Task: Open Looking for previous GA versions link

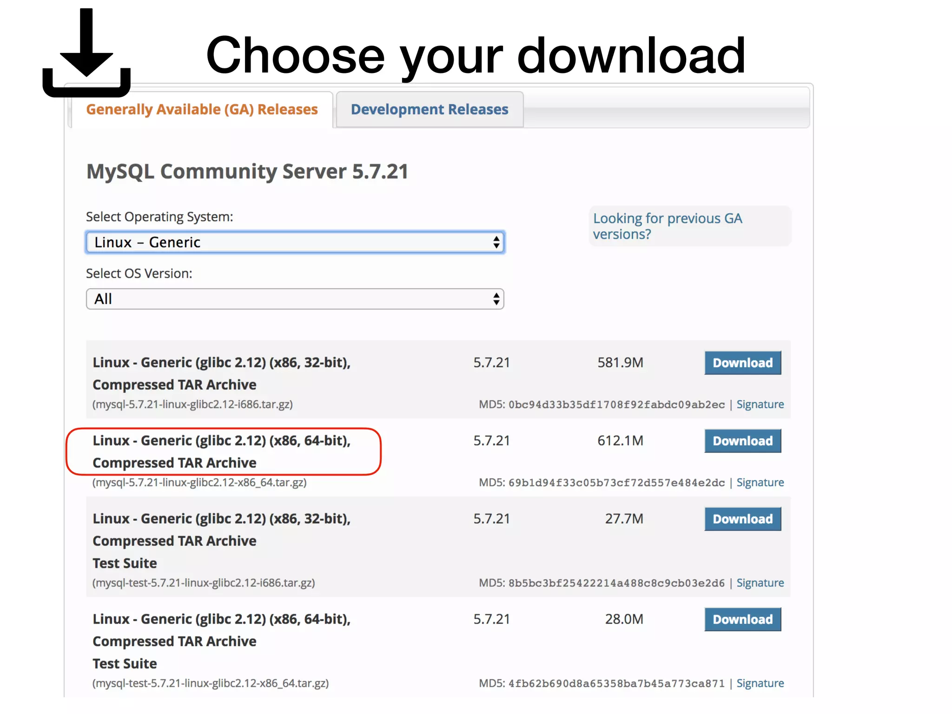Action: point(667,226)
